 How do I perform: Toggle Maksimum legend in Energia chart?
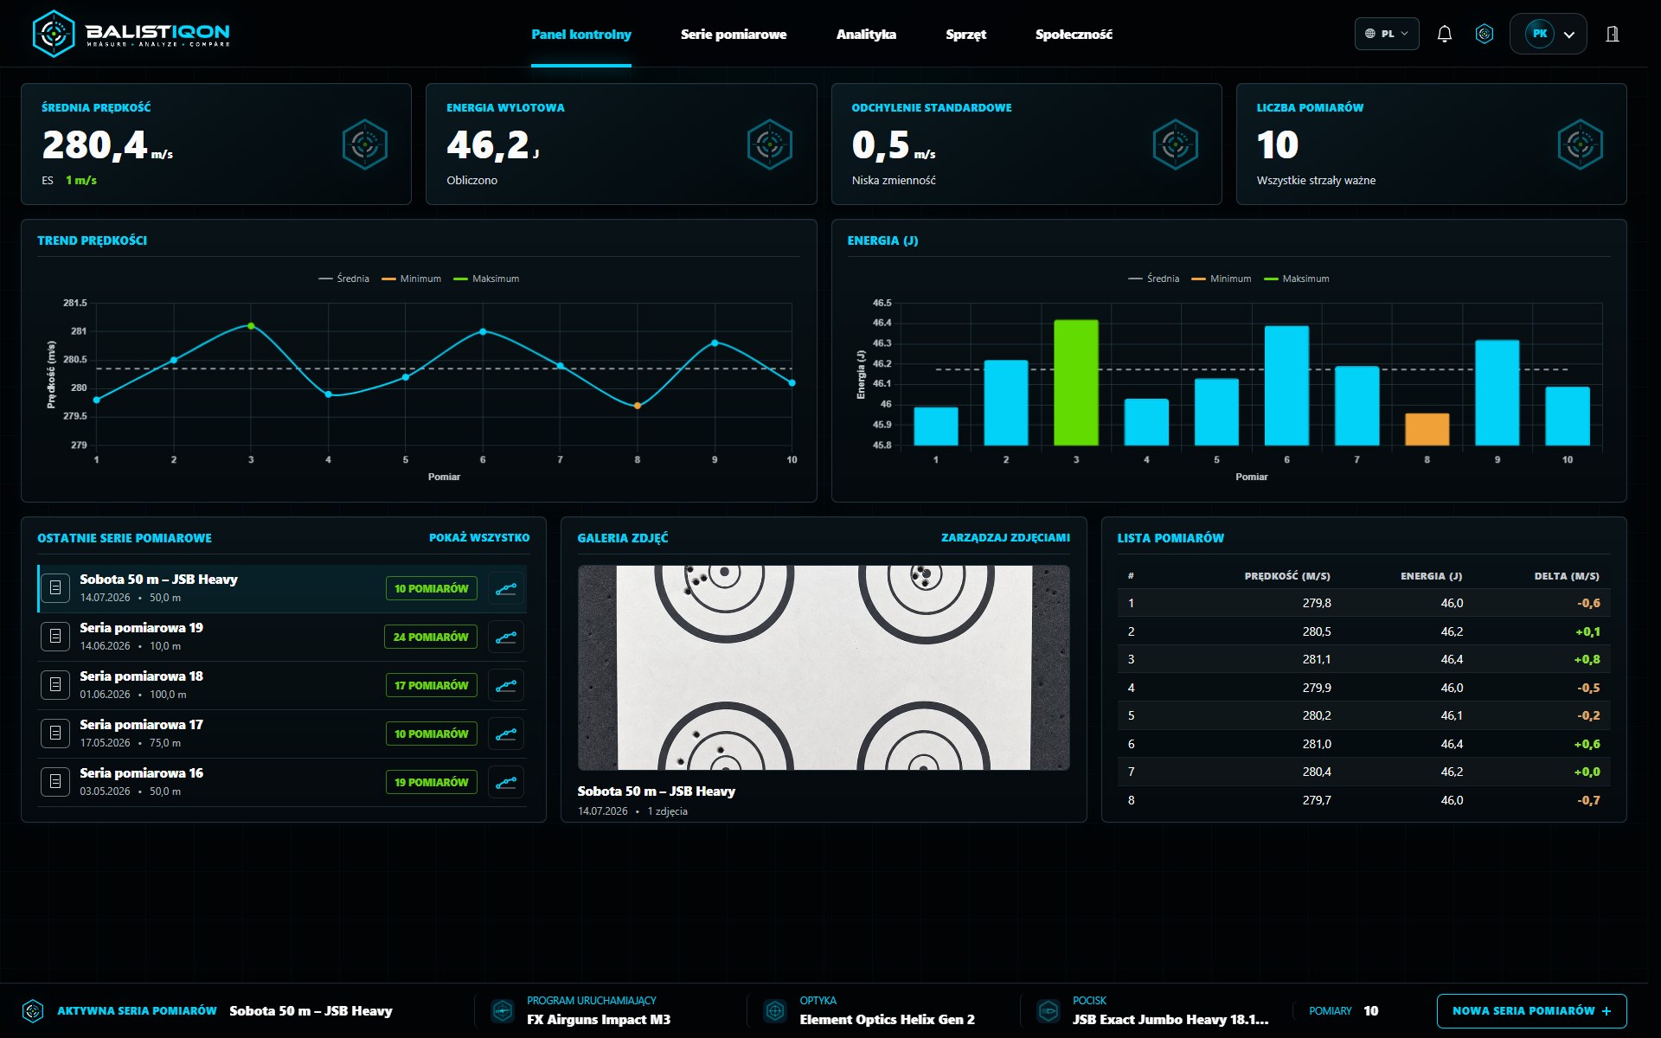click(1296, 279)
